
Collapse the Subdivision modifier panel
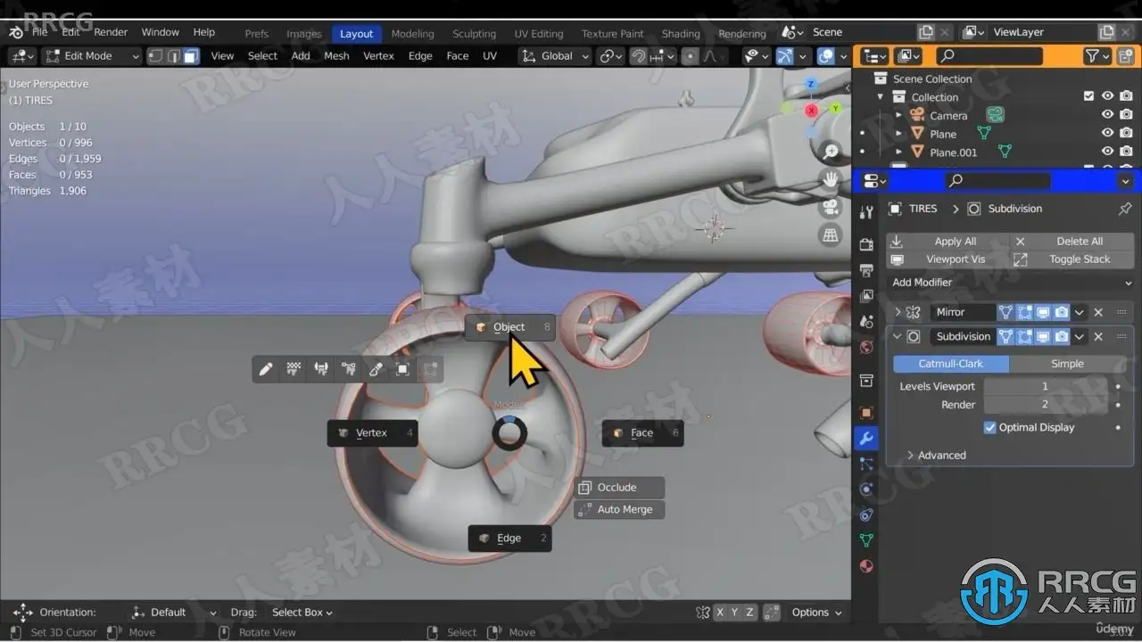pos(898,336)
